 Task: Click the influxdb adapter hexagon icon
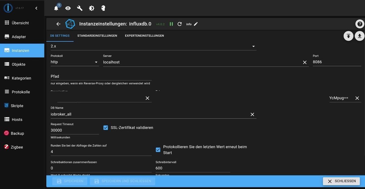70,24
